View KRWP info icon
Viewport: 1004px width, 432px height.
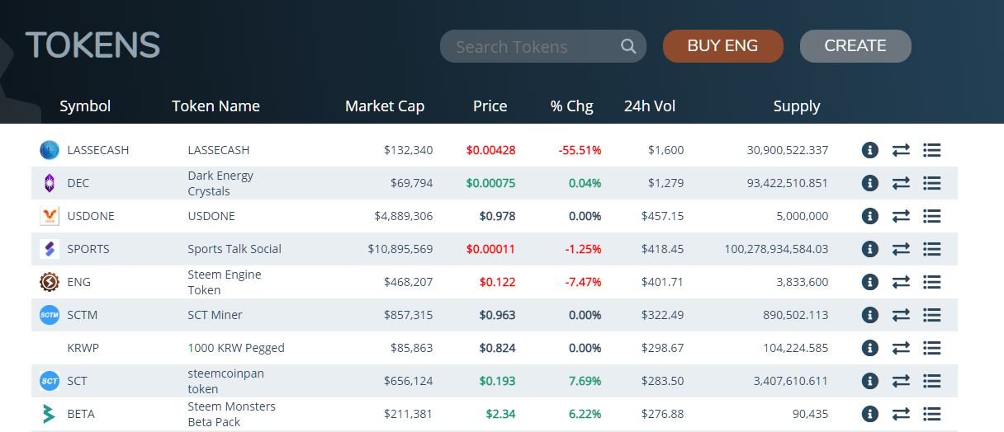(869, 348)
